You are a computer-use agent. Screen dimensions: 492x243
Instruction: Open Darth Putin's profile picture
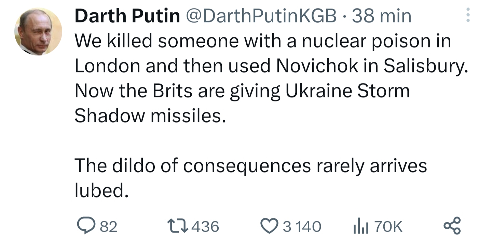(x=38, y=31)
